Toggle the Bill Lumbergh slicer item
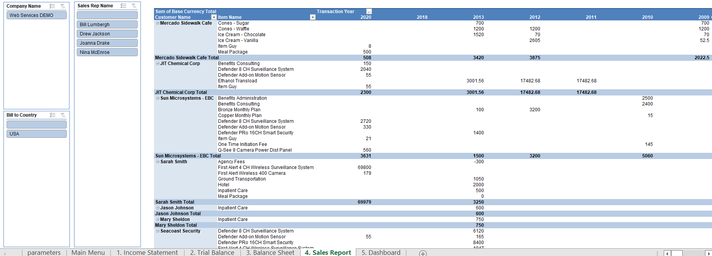712x256 pixels. pyautogui.click(x=107, y=25)
